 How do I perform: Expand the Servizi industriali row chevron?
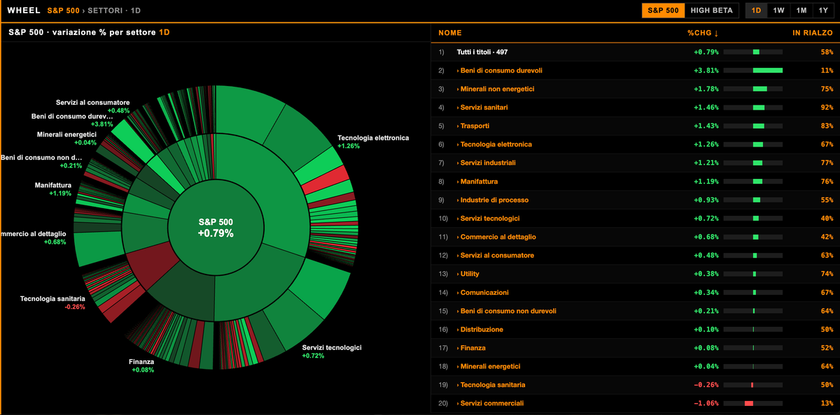458,163
